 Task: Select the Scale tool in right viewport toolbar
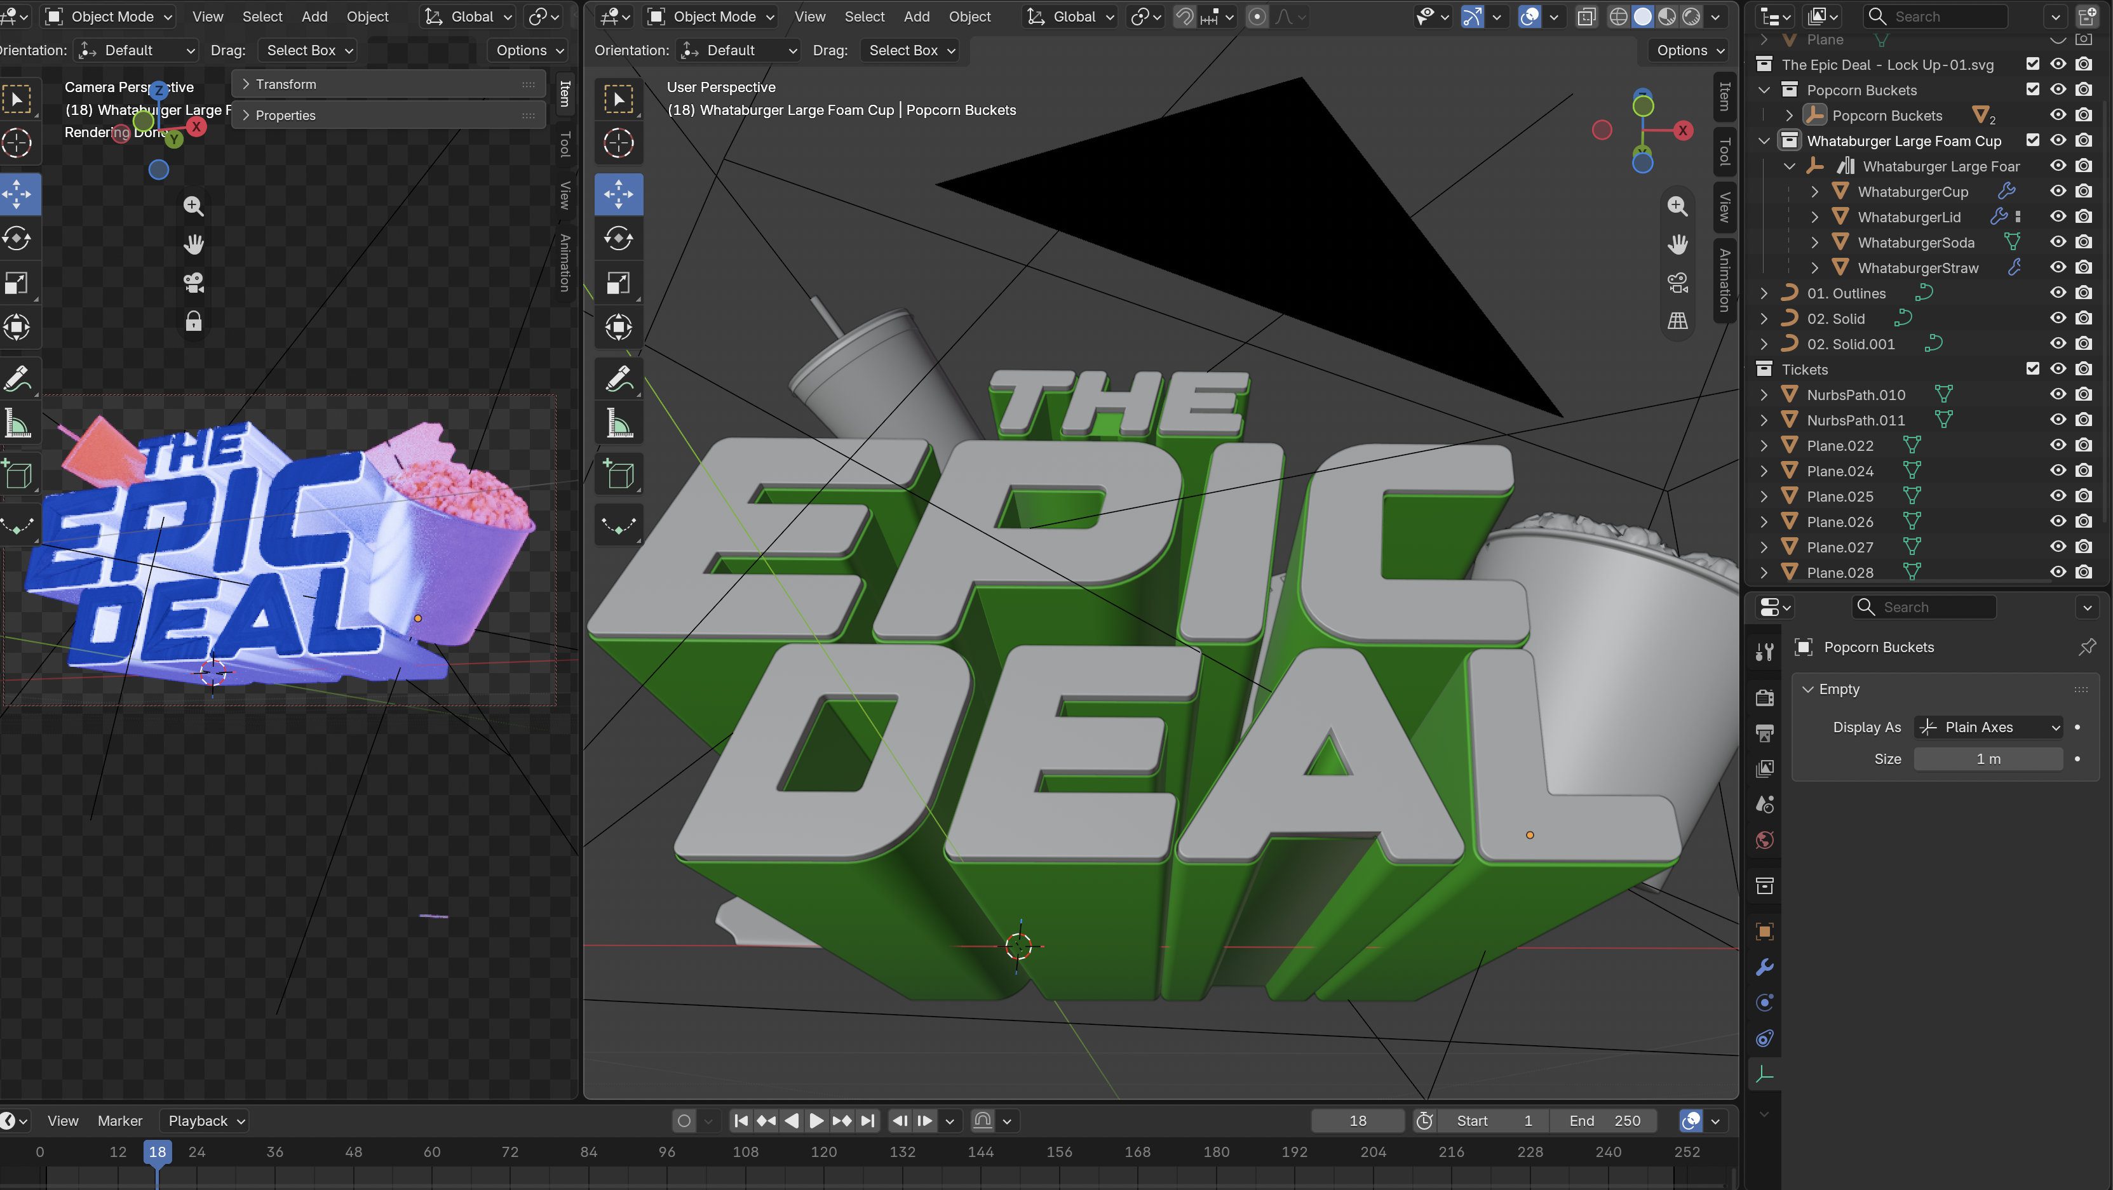pos(619,283)
